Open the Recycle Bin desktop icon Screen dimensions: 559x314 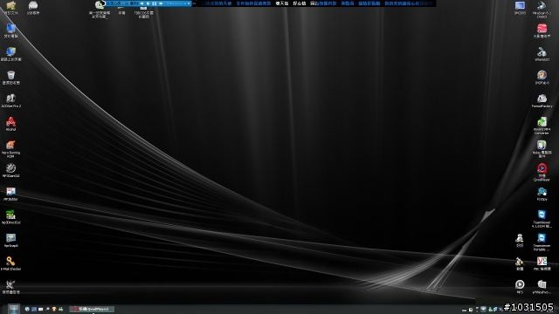[10, 76]
